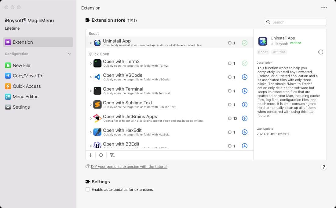Open the filter sort icon below list

point(112,155)
